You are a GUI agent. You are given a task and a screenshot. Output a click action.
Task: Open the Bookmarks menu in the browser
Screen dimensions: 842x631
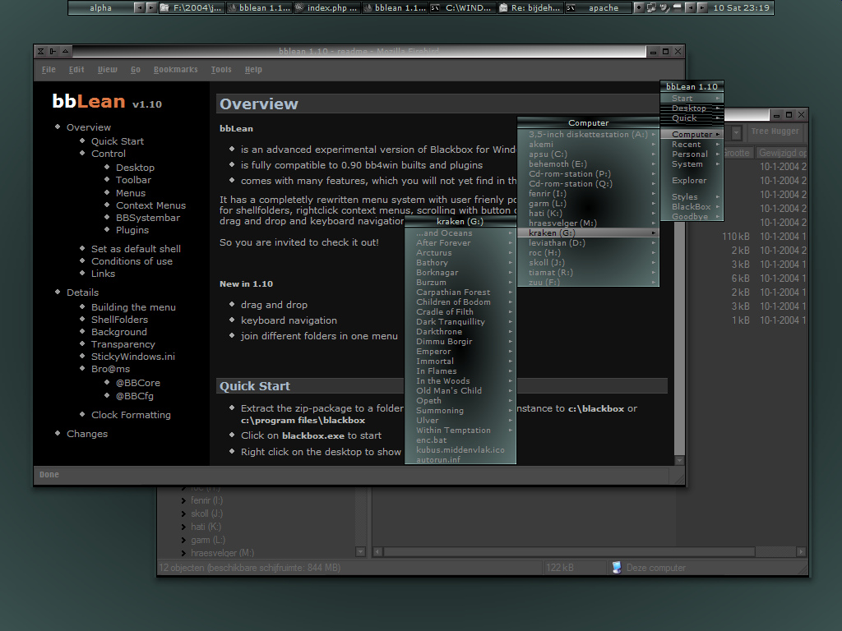[x=175, y=70]
